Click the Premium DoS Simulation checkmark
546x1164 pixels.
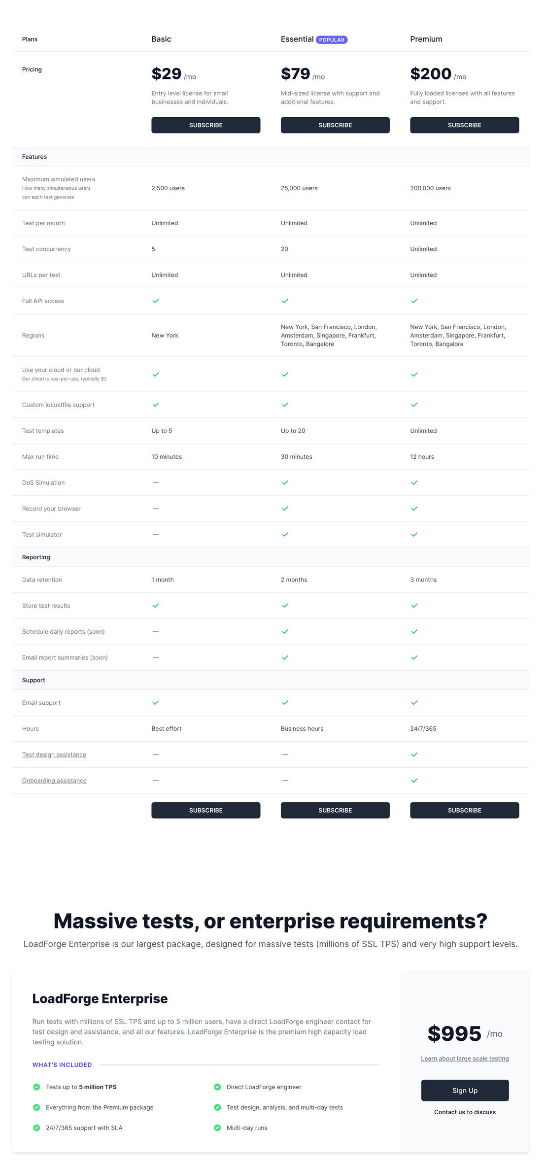pyautogui.click(x=414, y=482)
